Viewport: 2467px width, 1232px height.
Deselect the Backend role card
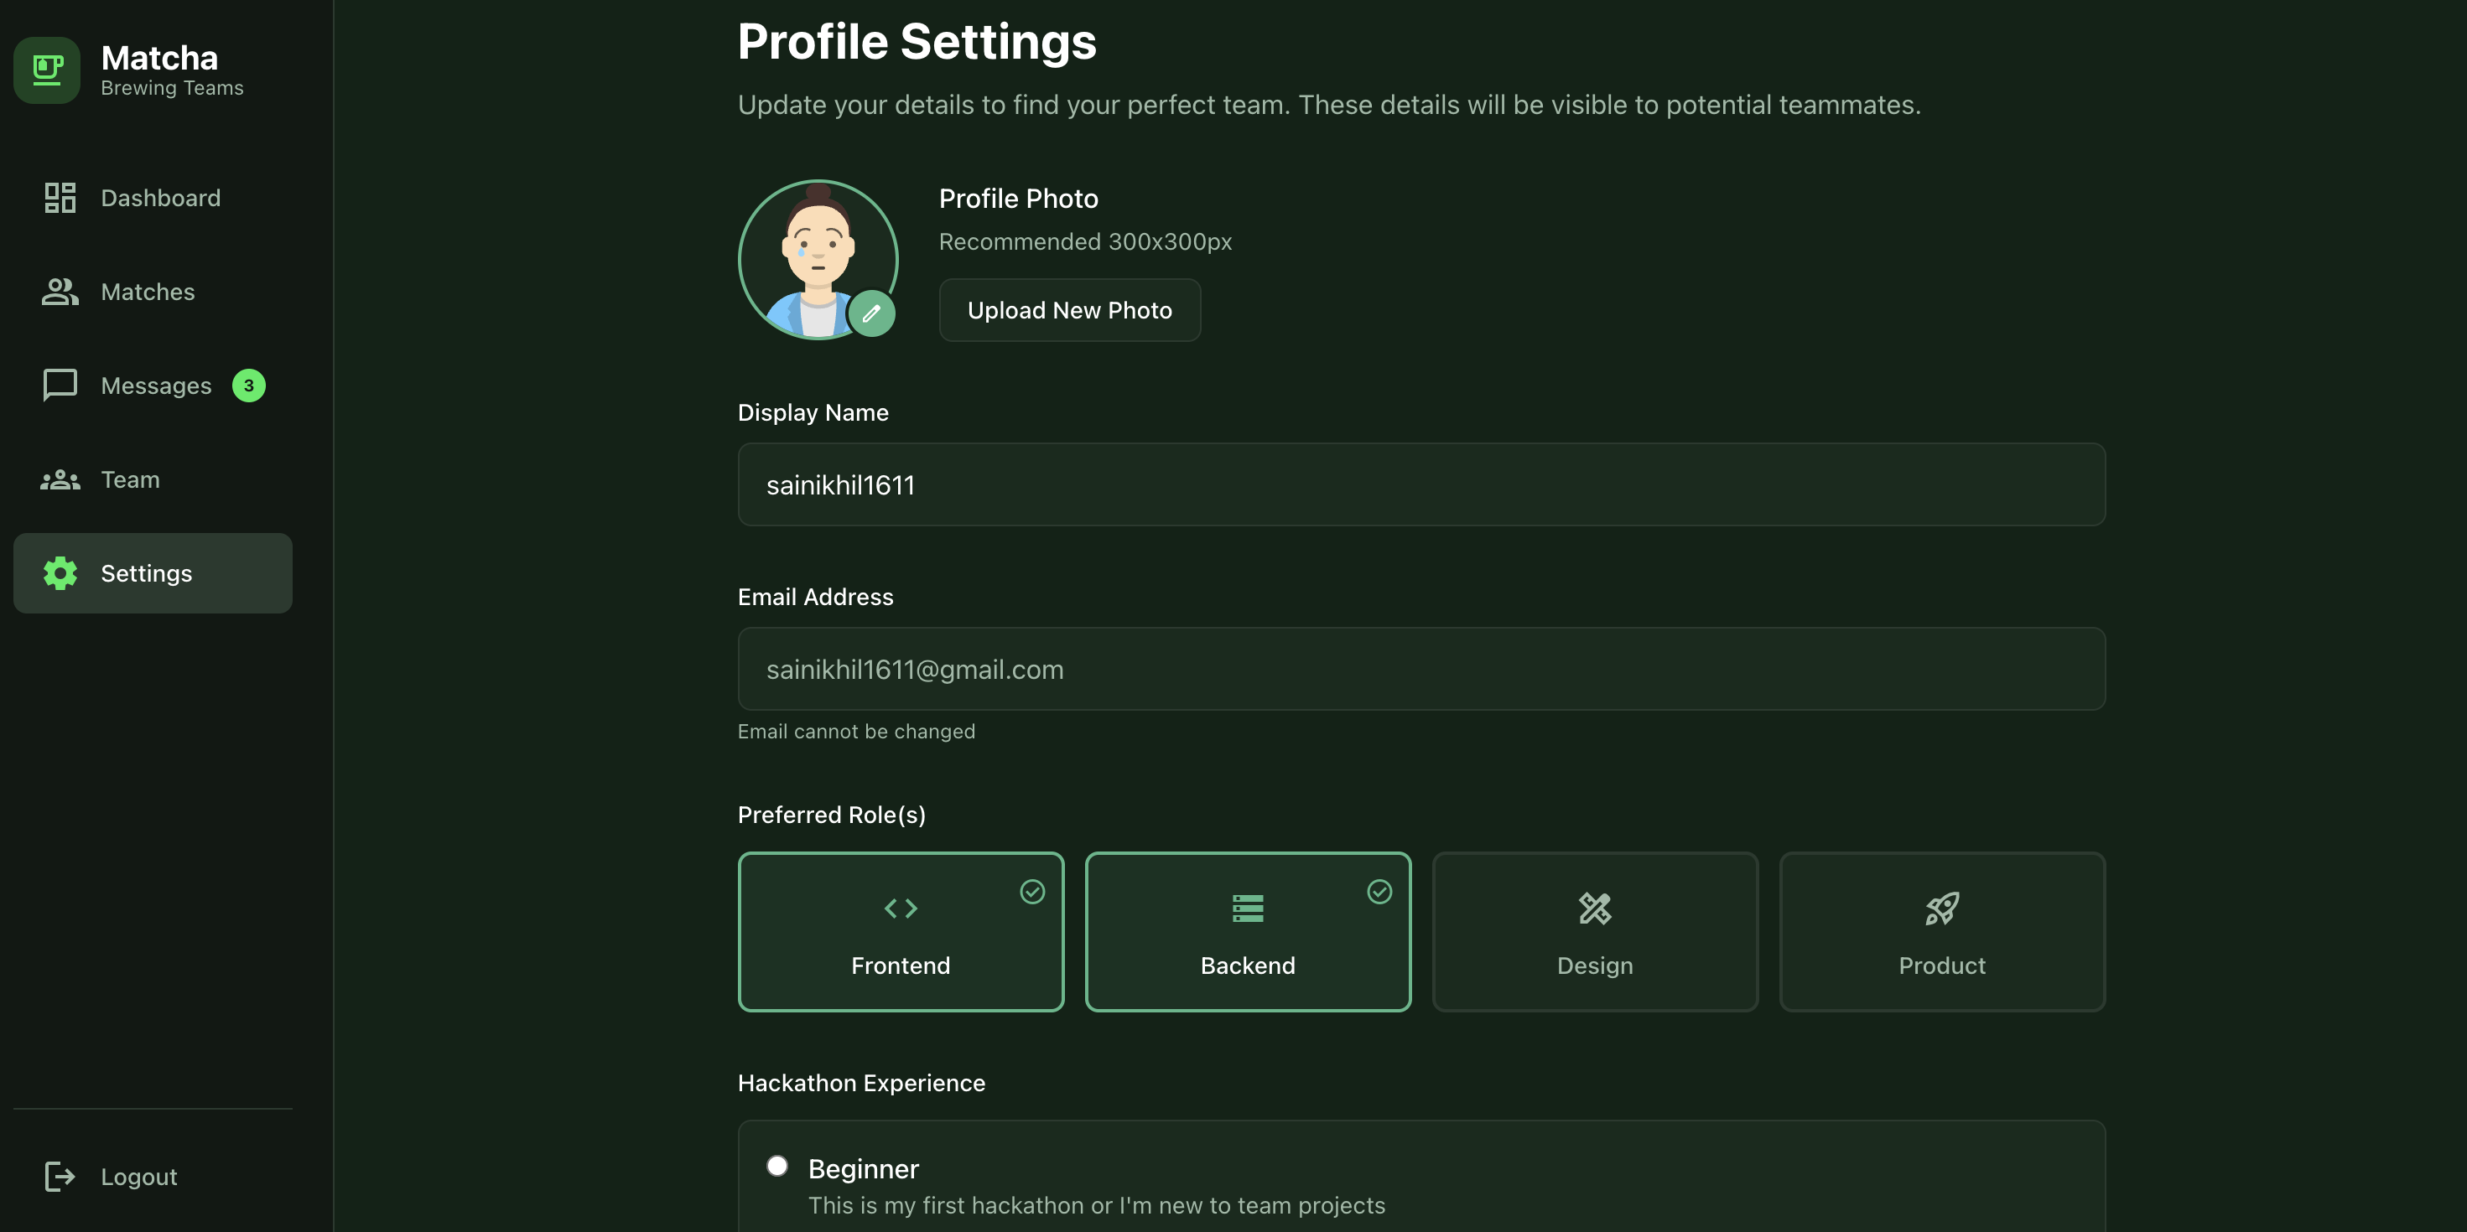pyautogui.click(x=1247, y=931)
